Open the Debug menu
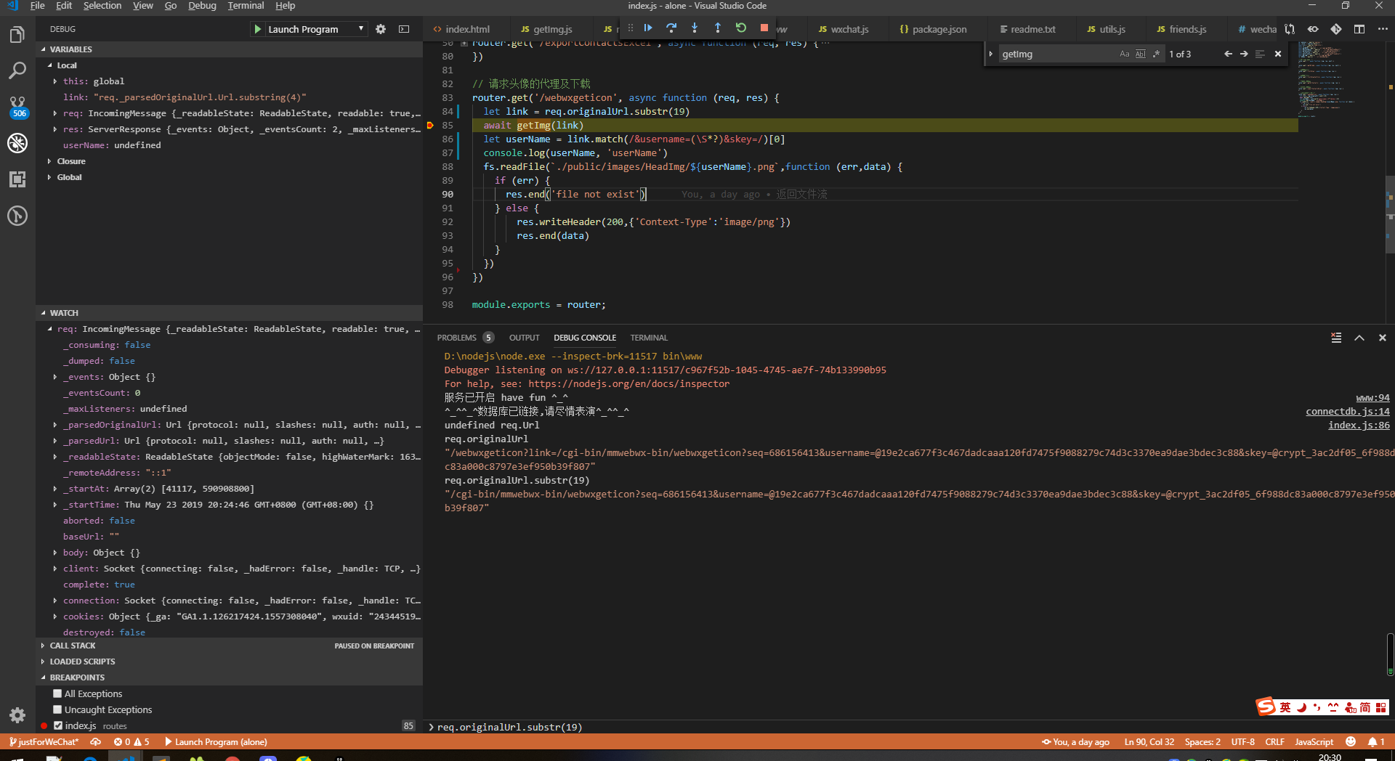This screenshot has height=761, width=1395. click(x=202, y=6)
